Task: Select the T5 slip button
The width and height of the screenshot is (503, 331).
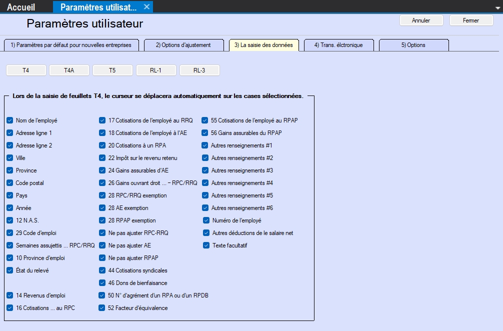Action: pos(112,70)
